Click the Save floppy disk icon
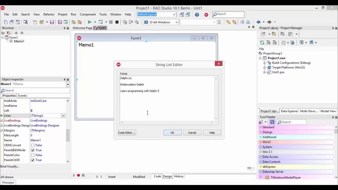 (x=52, y=22)
